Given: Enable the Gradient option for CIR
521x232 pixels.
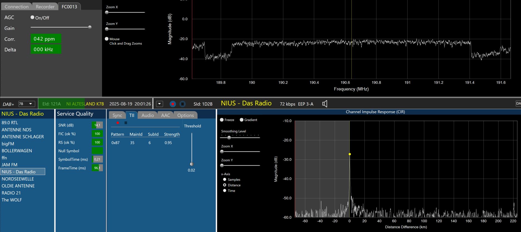Looking at the screenshot, I should point(242,120).
